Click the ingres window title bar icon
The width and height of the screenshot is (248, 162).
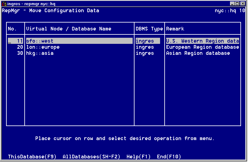tap(4, 4)
